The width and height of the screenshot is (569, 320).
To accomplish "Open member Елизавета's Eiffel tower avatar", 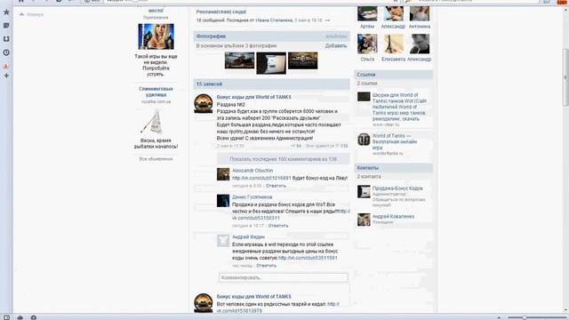I will pyautogui.click(x=393, y=44).
